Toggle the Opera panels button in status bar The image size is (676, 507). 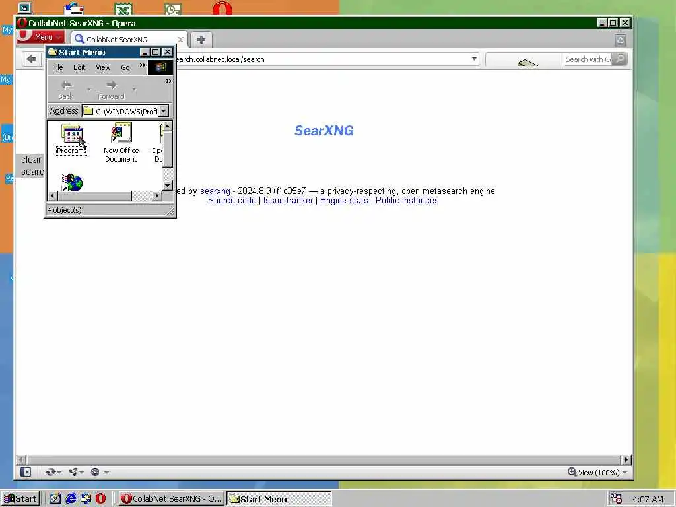pos(26,472)
